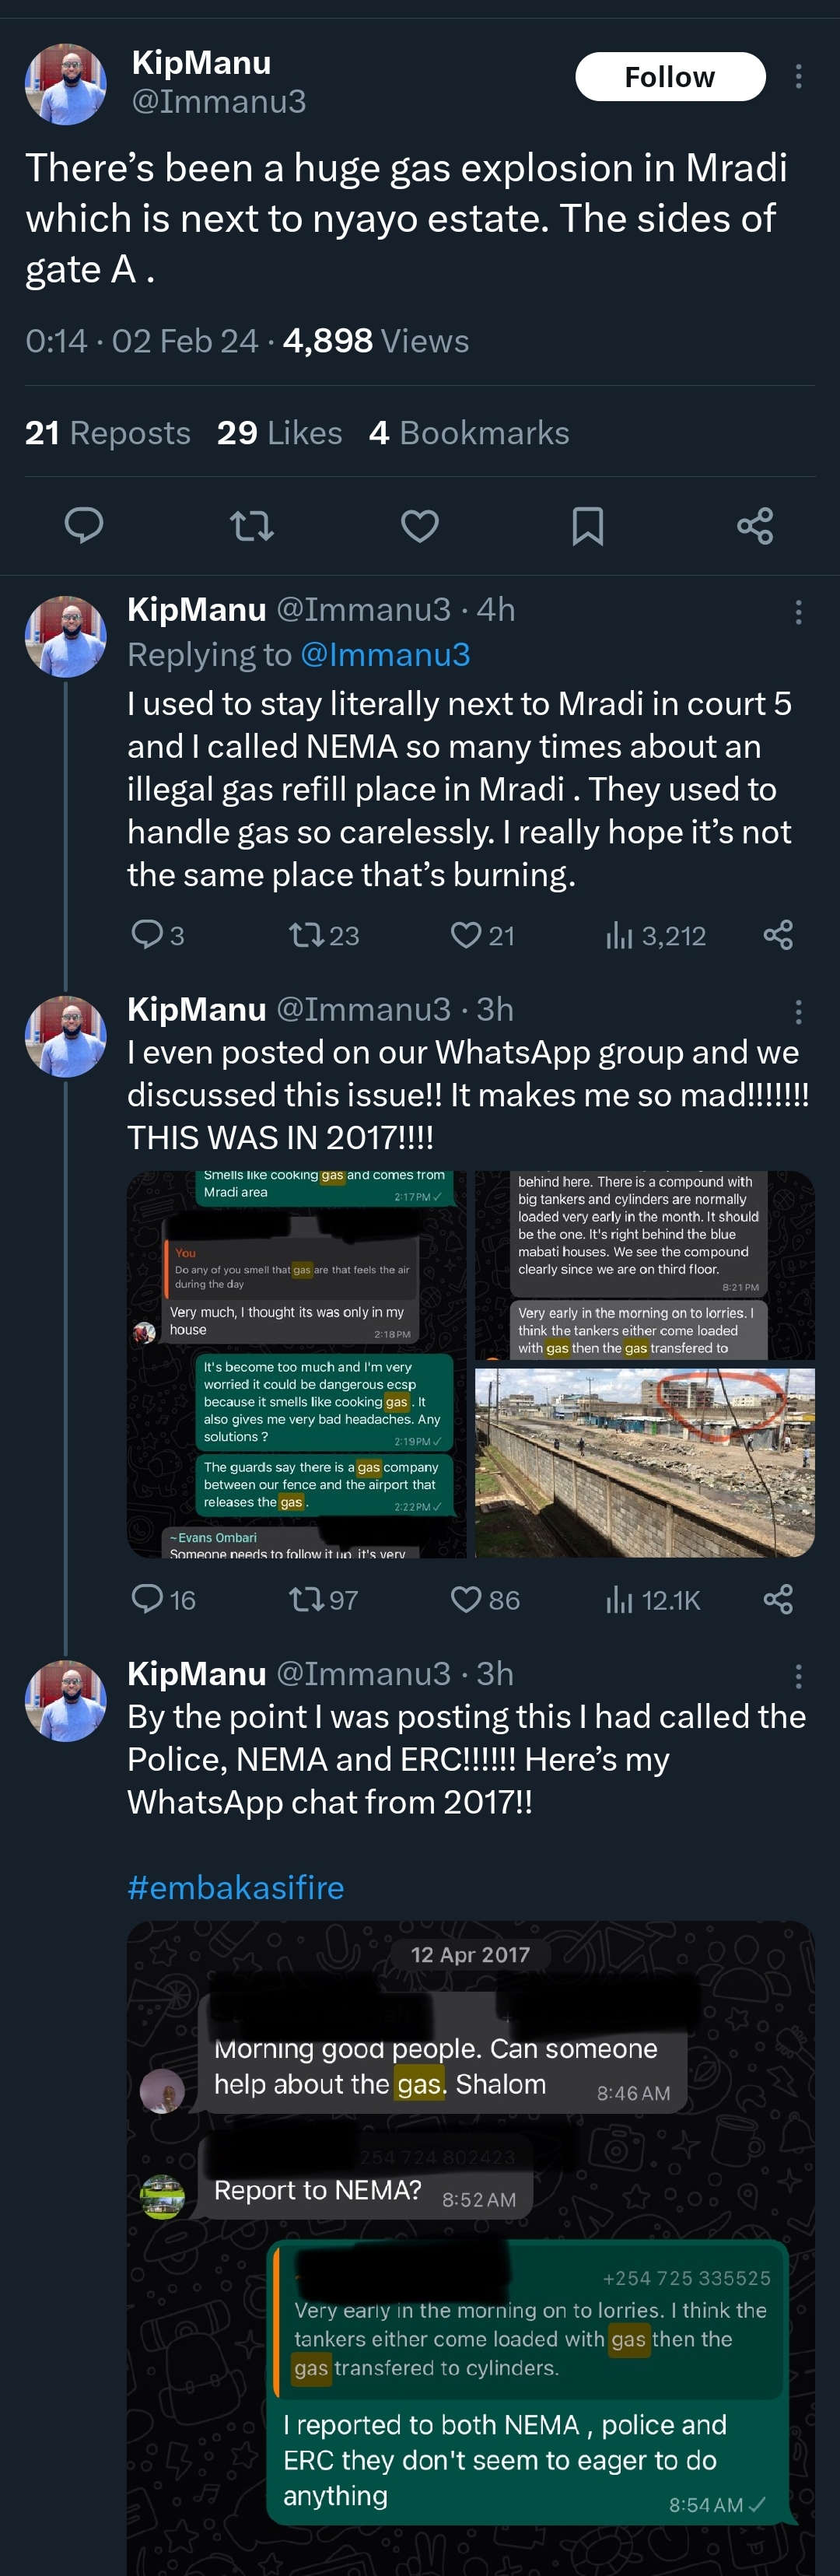Follow KipManu account
The height and width of the screenshot is (2576, 840).
[x=670, y=77]
